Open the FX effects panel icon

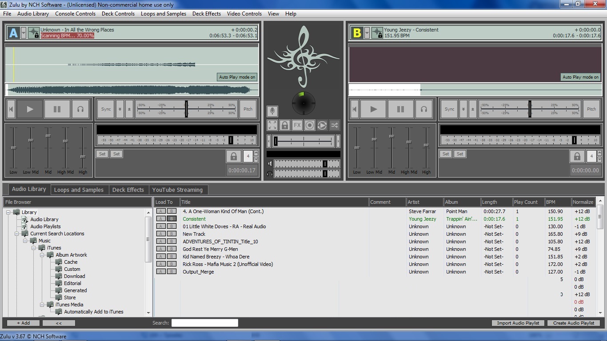297,125
